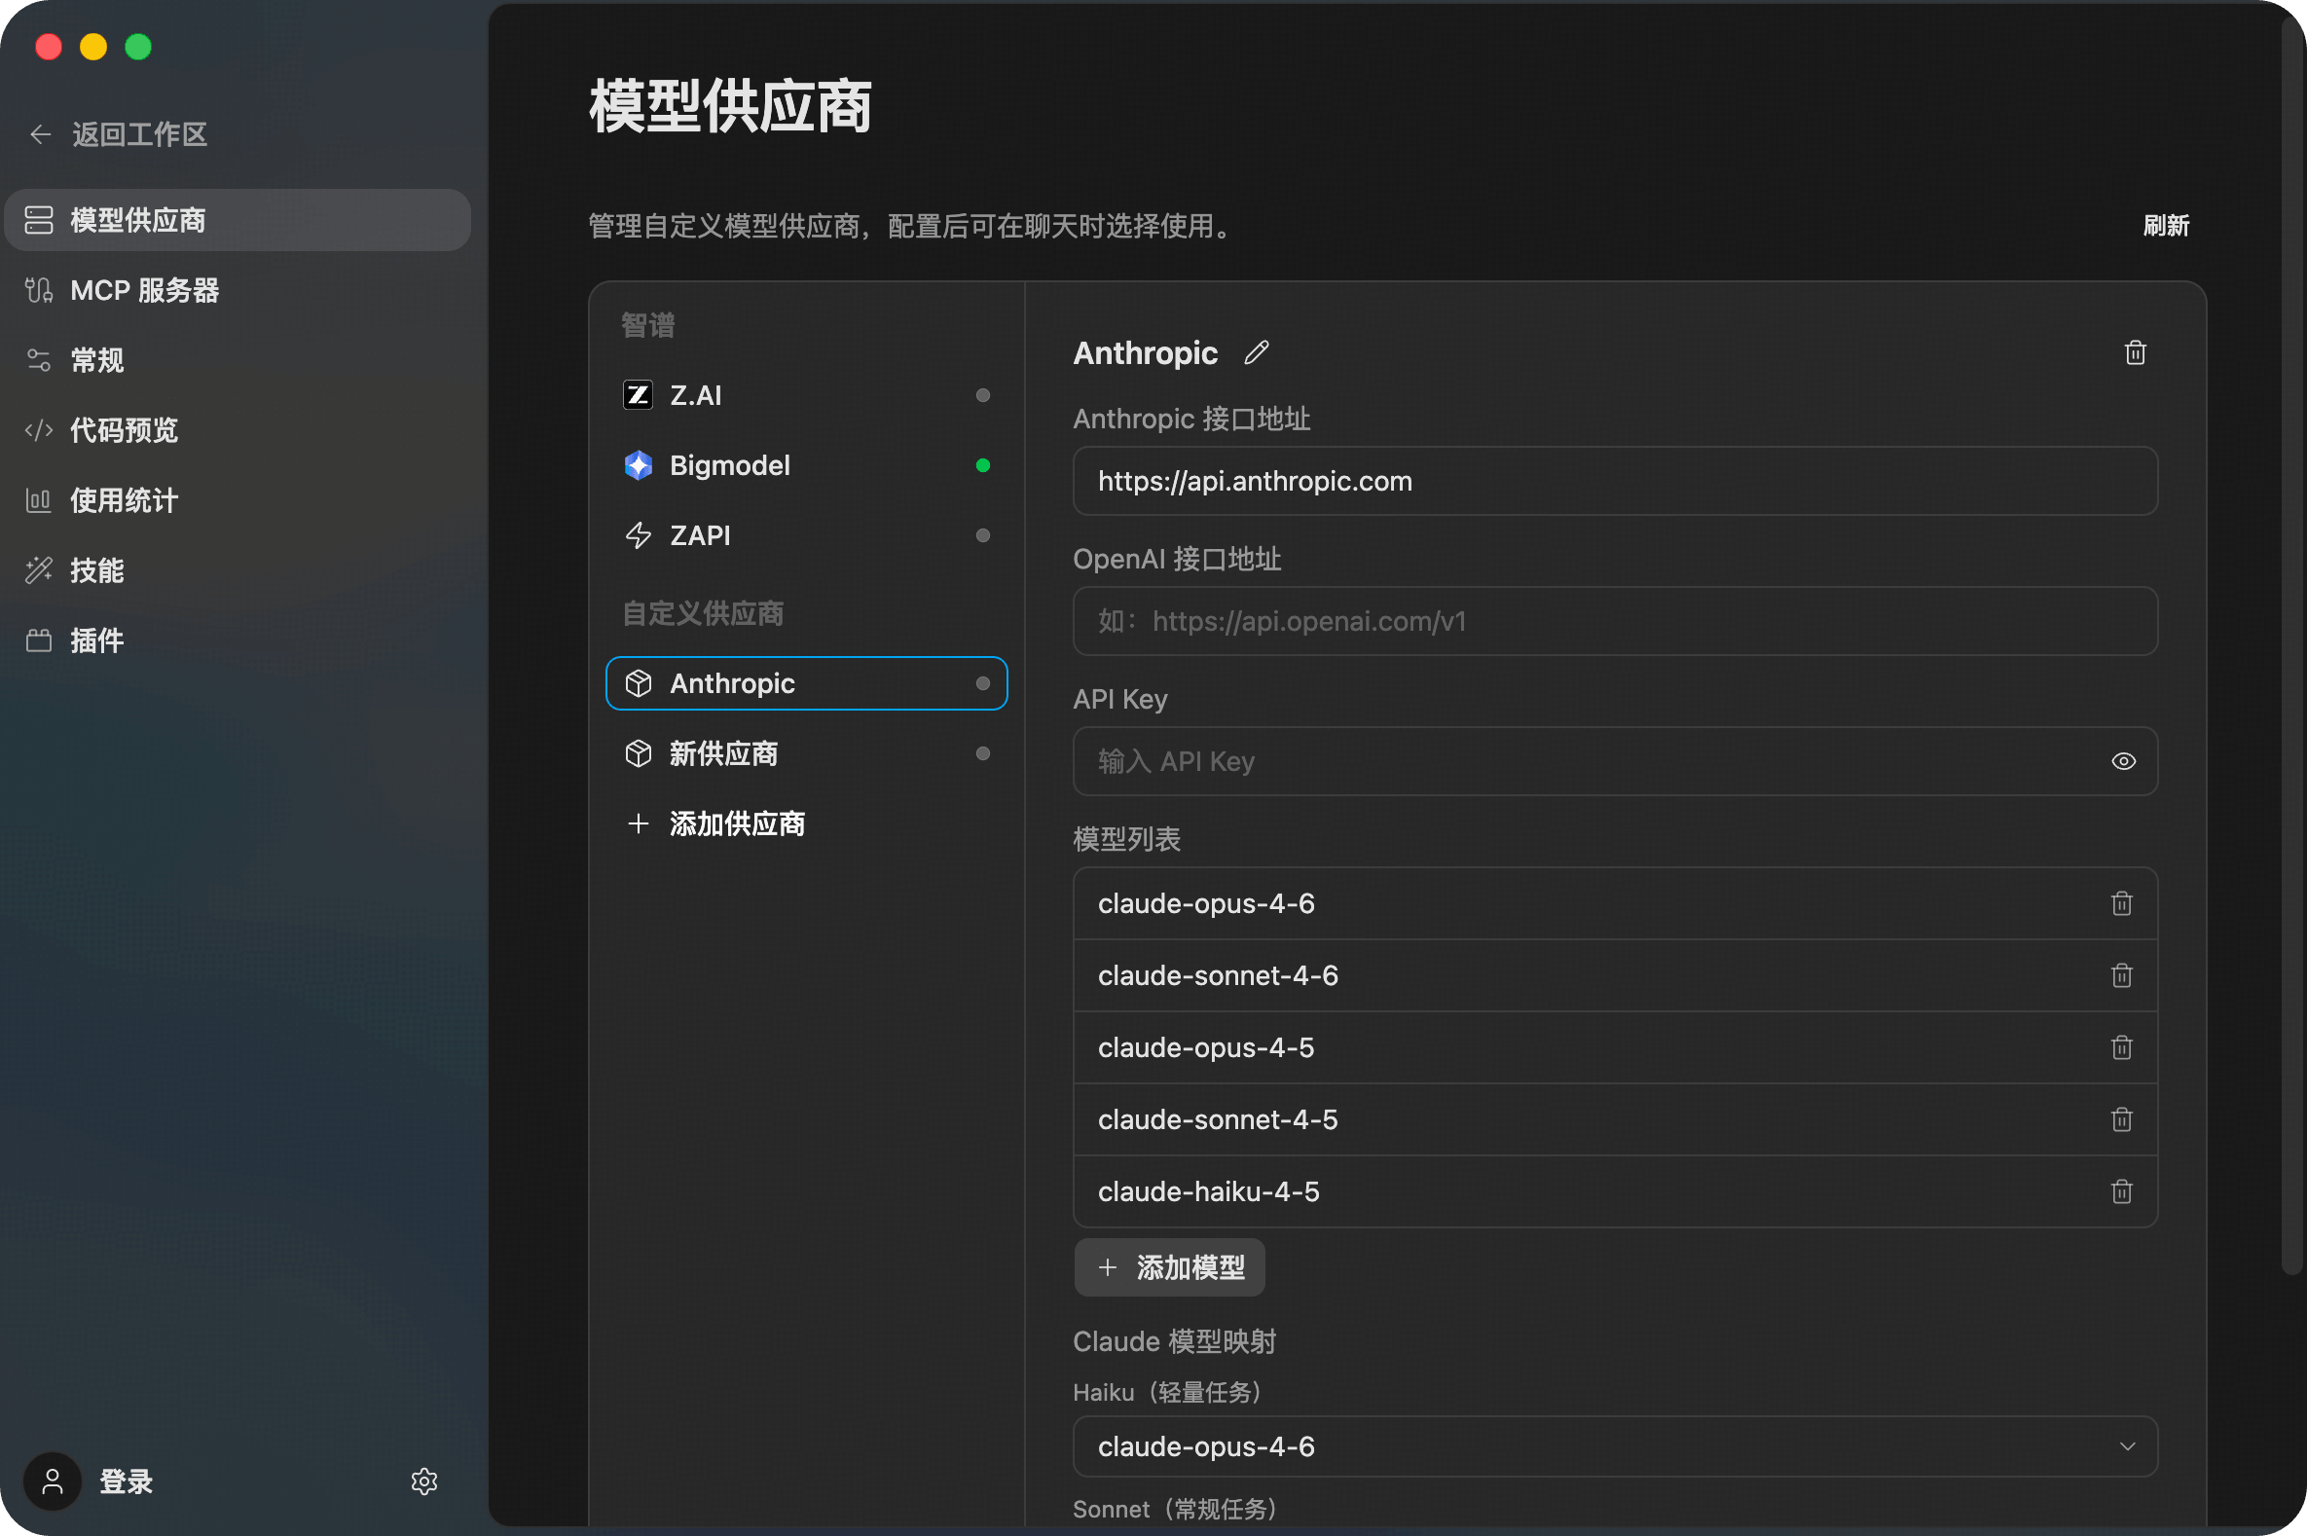This screenshot has width=2307, height=1536.
Task: Switch to the 使用统计 section
Action: [x=124, y=500]
